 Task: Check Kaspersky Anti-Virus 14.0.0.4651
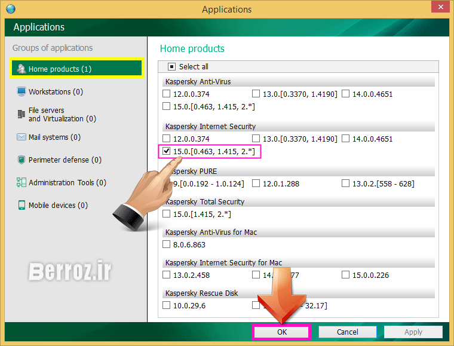tap(345, 94)
